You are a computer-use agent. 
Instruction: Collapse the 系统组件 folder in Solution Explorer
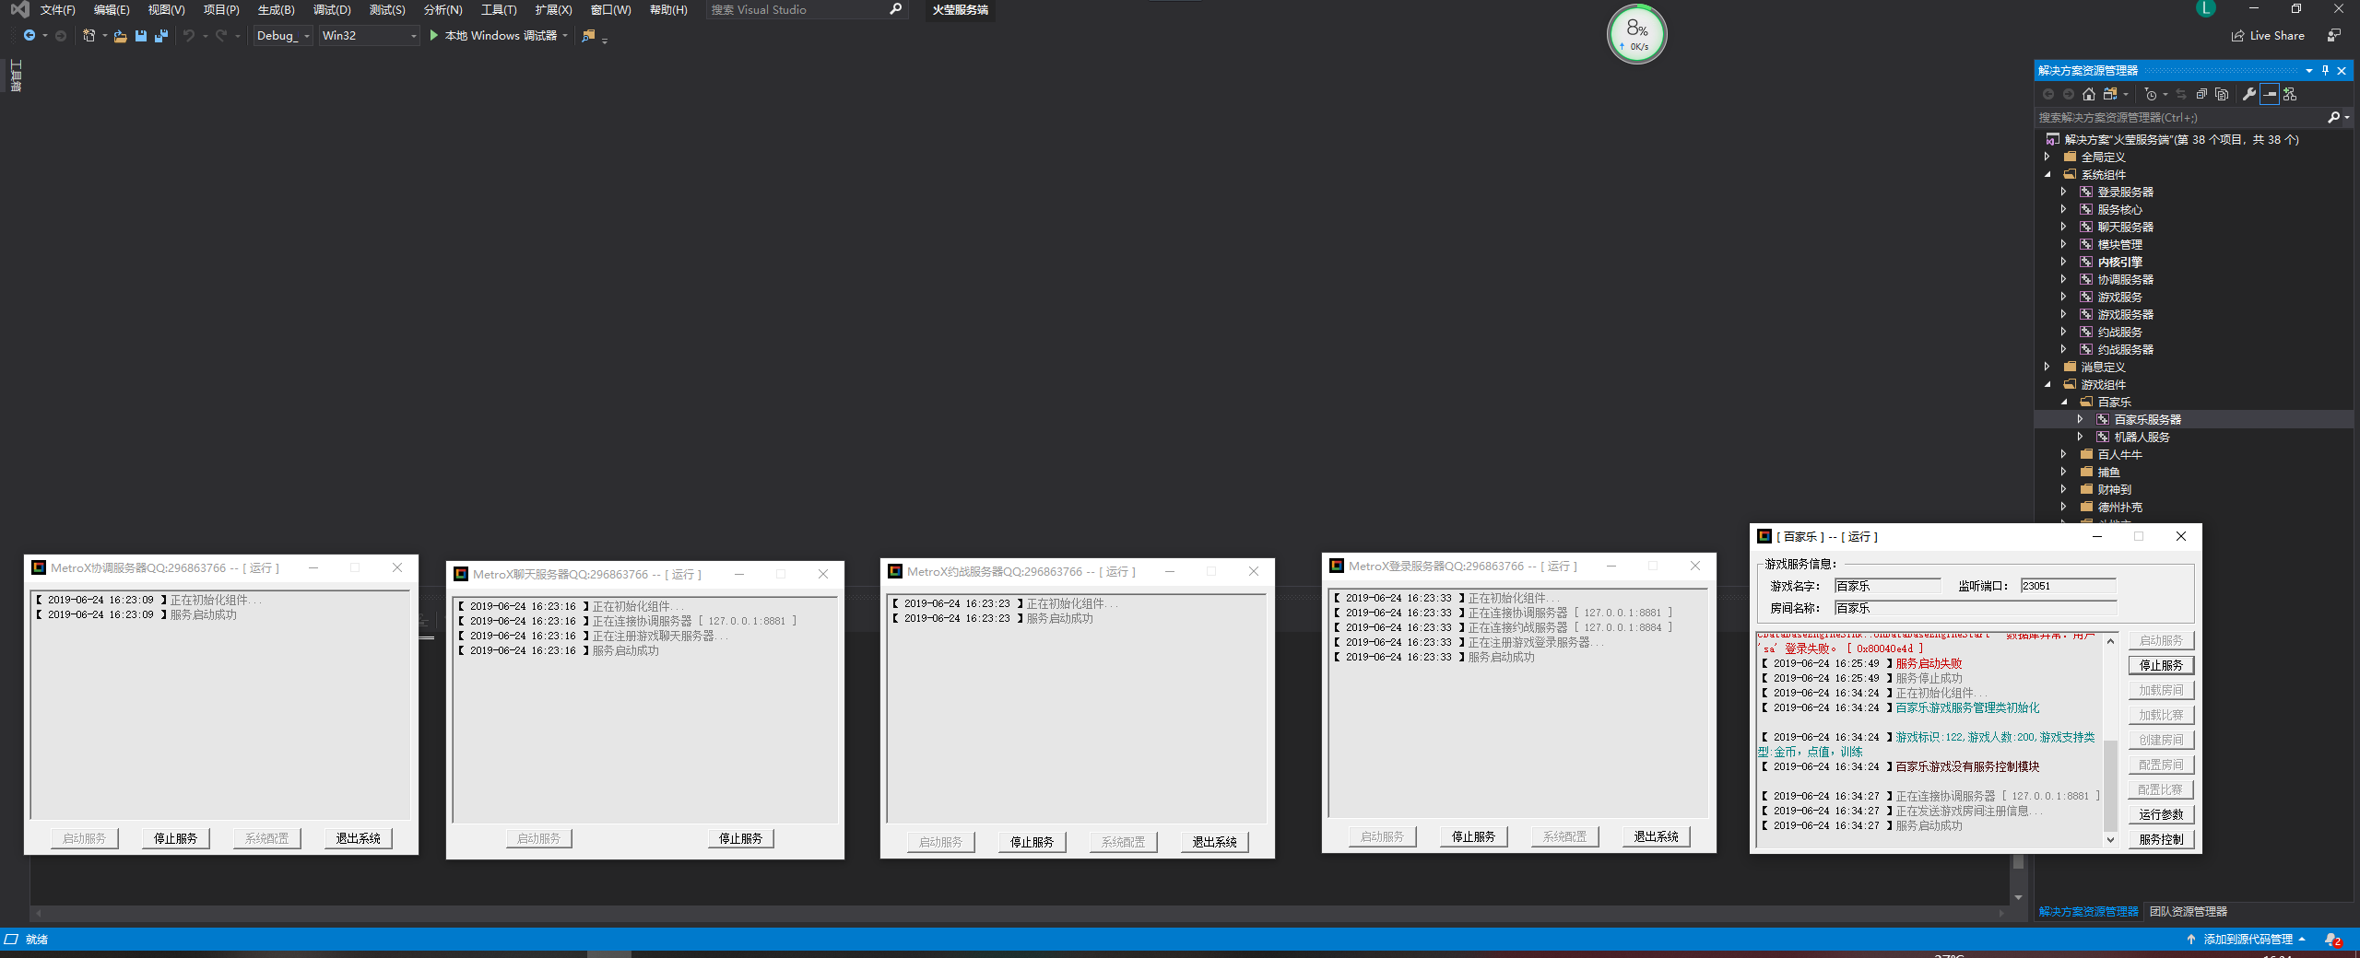[x=2047, y=174]
